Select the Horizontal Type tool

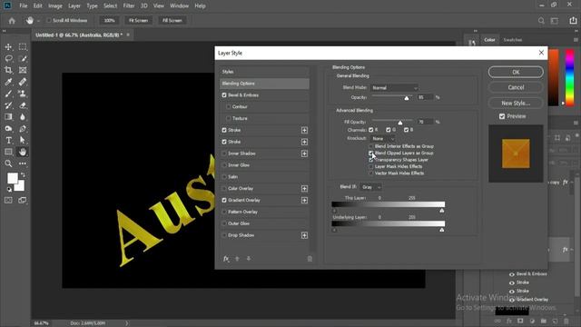(8, 140)
